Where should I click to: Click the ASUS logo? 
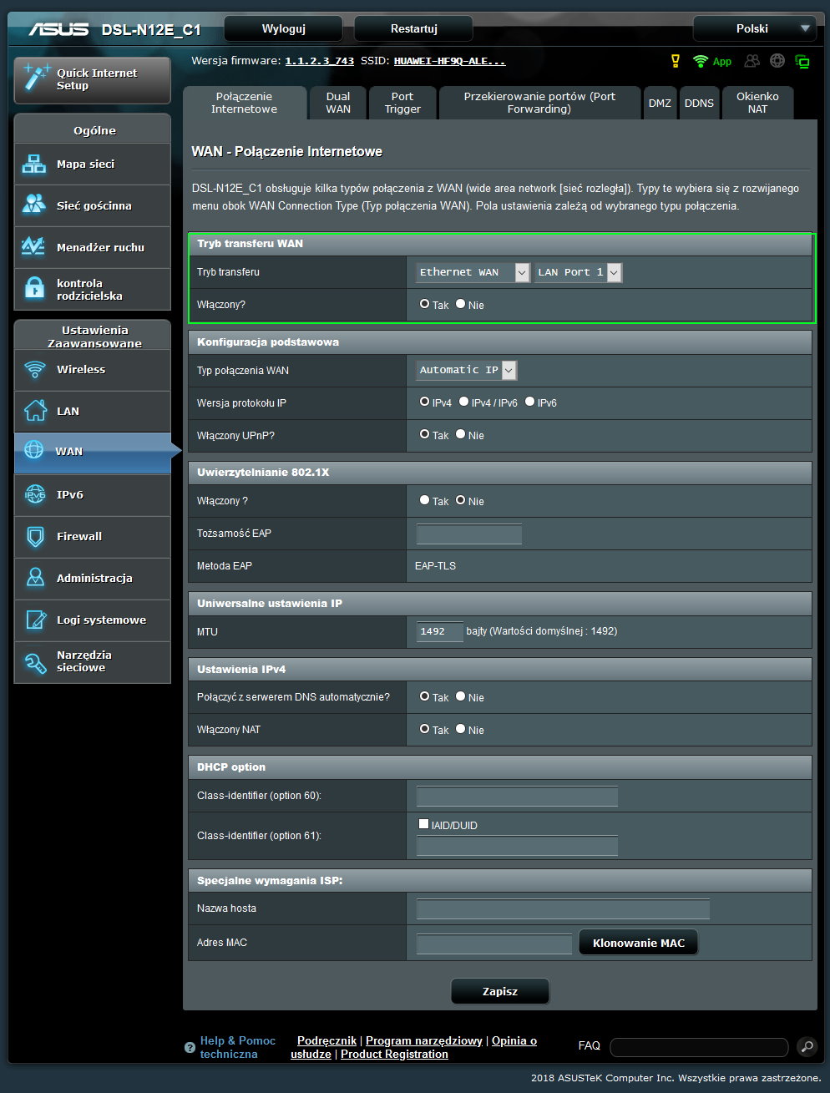(58, 29)
